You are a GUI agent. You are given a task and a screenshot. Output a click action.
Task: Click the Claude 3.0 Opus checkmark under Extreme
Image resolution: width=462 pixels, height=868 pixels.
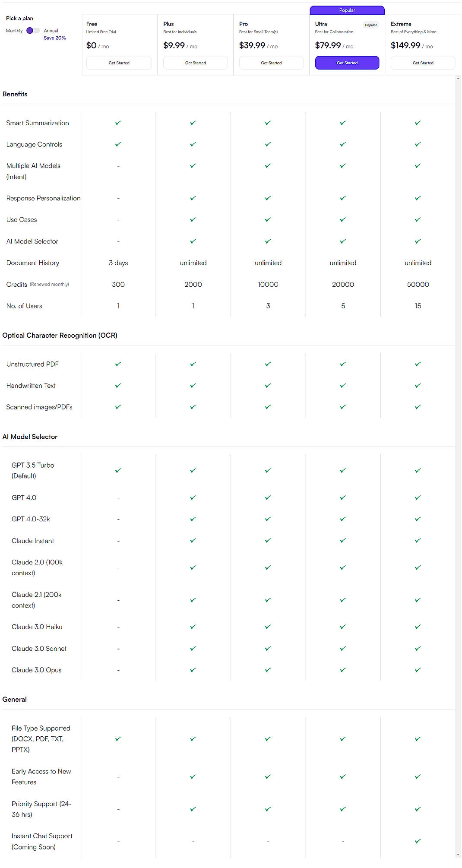click(x=417, y=669)
